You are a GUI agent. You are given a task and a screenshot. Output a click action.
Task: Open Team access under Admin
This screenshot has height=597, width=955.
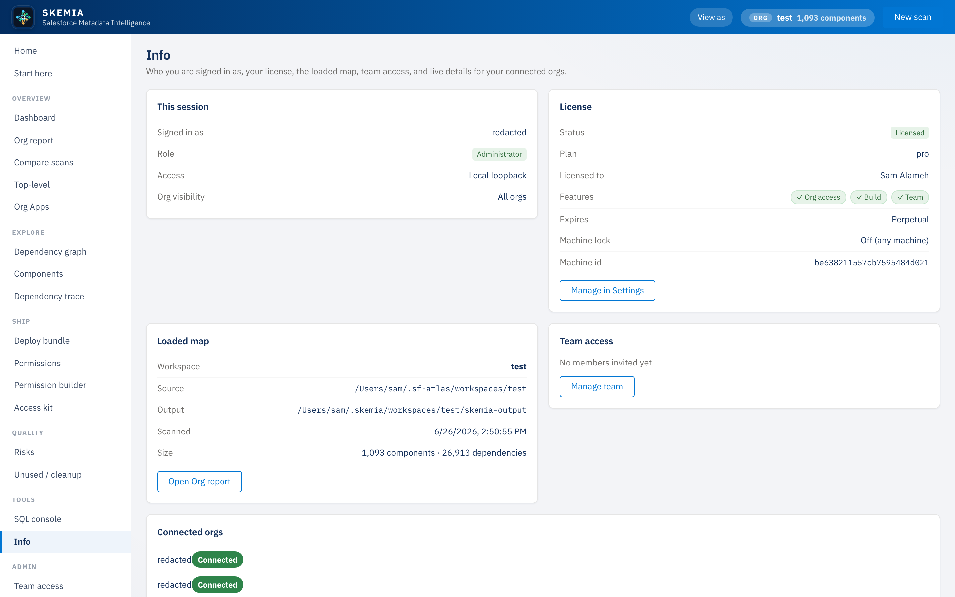pyautogui.click(x=39, y=586)
